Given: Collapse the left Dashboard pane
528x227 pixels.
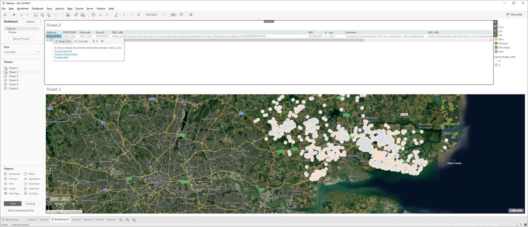Looking at the screenshot, I should (41, 21).
